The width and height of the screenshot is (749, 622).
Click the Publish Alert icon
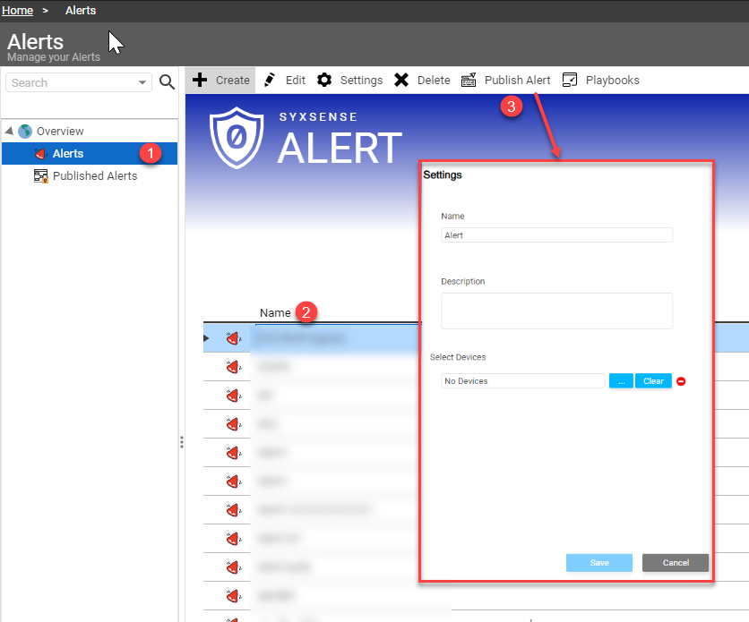469,80
